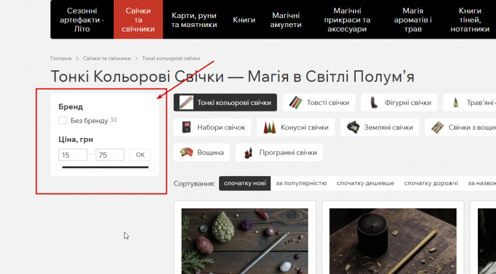Click thin colored candles thumbnail icon
Screen dimensions: 496x274
[186, 103]
